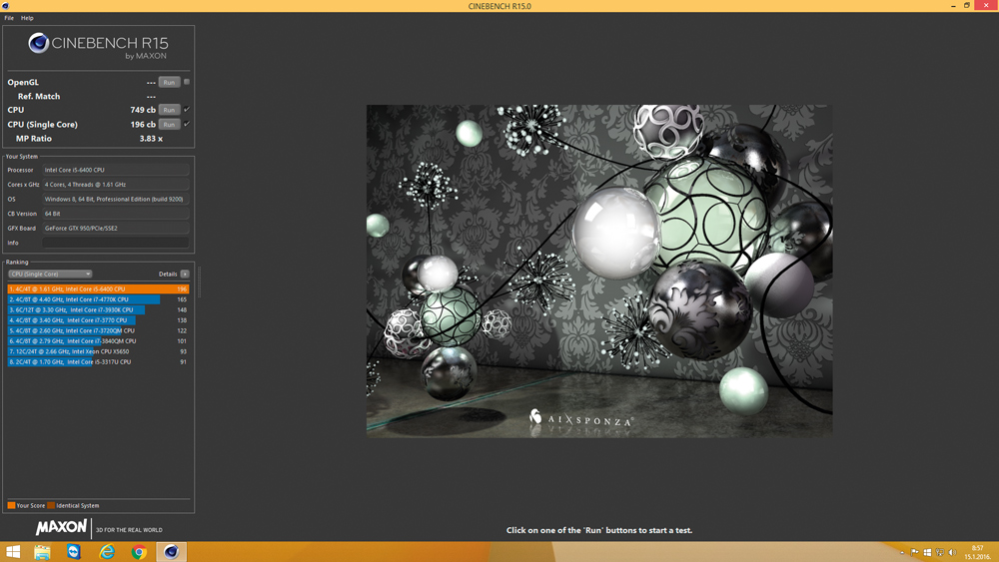
Task: Run the CPU benchmark
Action: coord(169,110)
